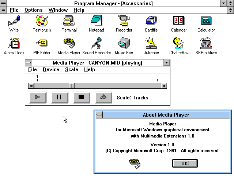Screen dimensions: 234x176
Task: Open the Sound Recorder icon
Action: (97, 43)
